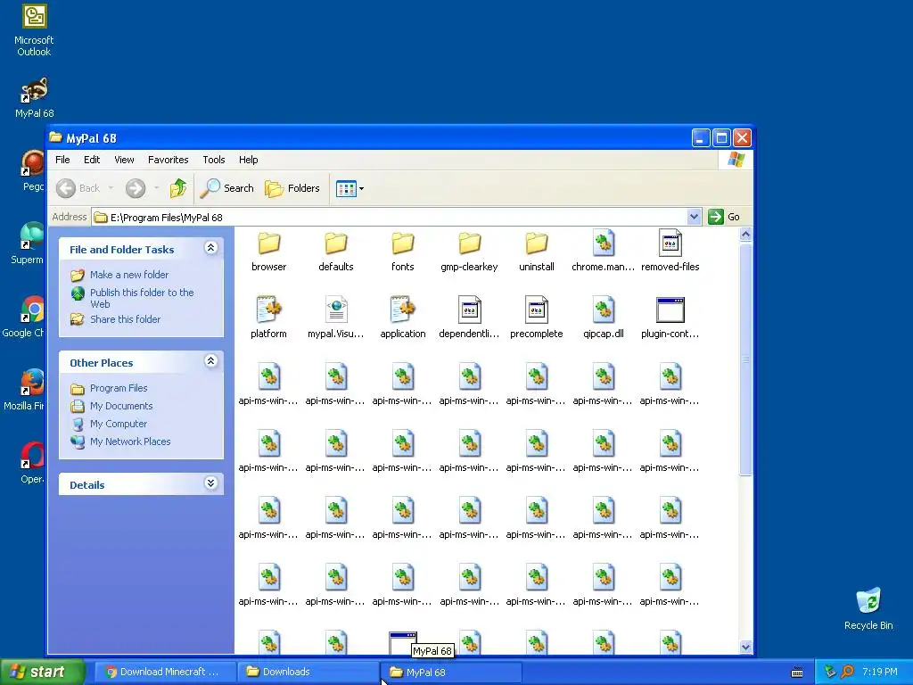Click Share this folder link
Image resolution: width=913 pixels, height=685 pixels.
125,319
